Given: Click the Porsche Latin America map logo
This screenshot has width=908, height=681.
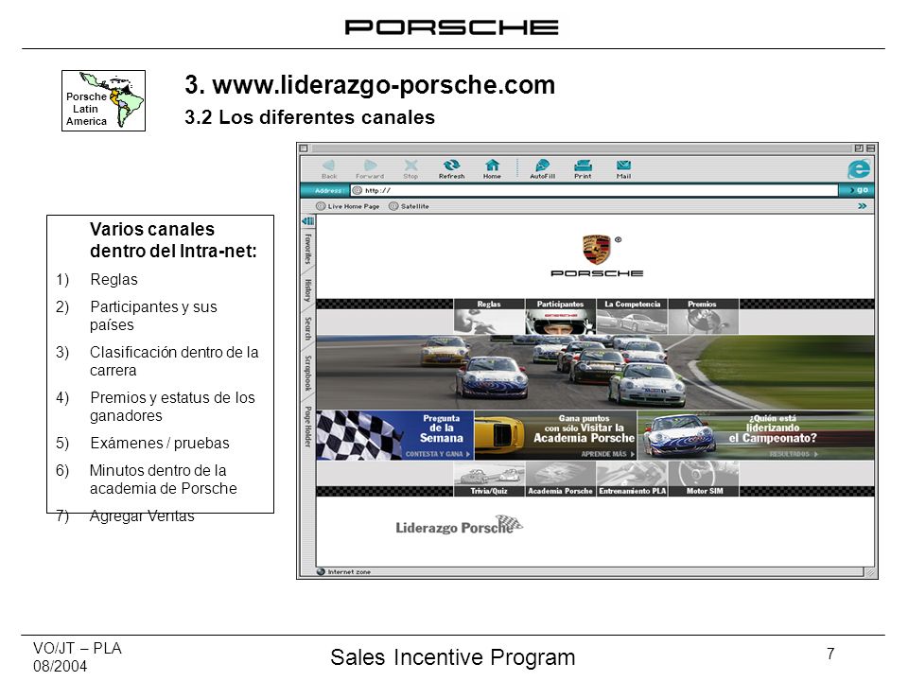Looking at the screenshot, I should point(104,101).
